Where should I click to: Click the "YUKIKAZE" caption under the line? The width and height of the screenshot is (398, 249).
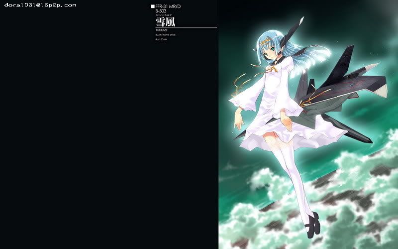(x=161, y=30)
